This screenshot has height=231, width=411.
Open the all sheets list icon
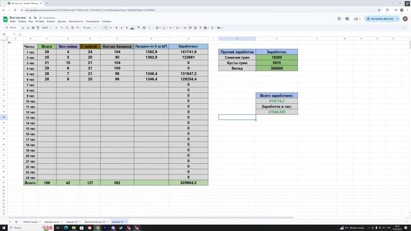point(16,222)
